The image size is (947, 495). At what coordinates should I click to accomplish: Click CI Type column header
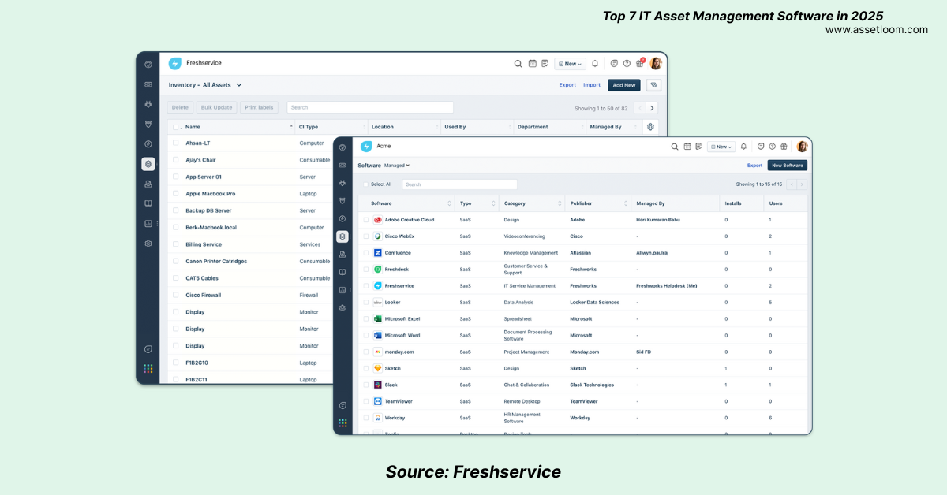[309, 127]
